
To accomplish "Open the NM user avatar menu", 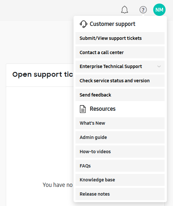I will 159,10.
